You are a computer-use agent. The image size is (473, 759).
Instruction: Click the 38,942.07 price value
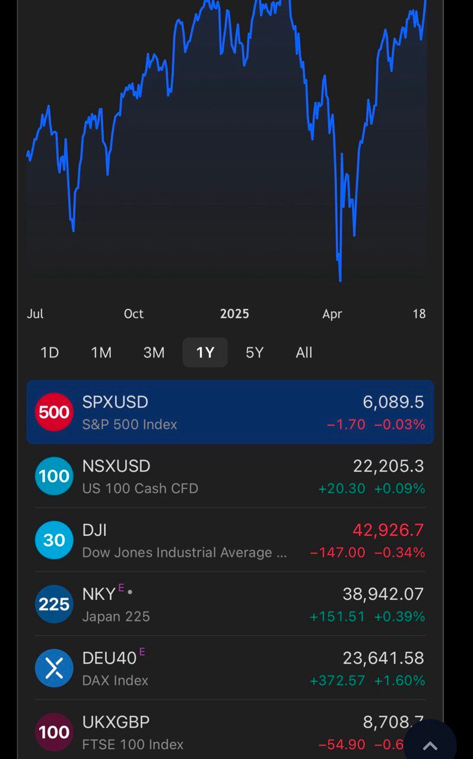pyautogui.click(x=383, y=594)
